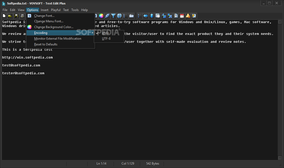Open the View menu

coord(21,10)
